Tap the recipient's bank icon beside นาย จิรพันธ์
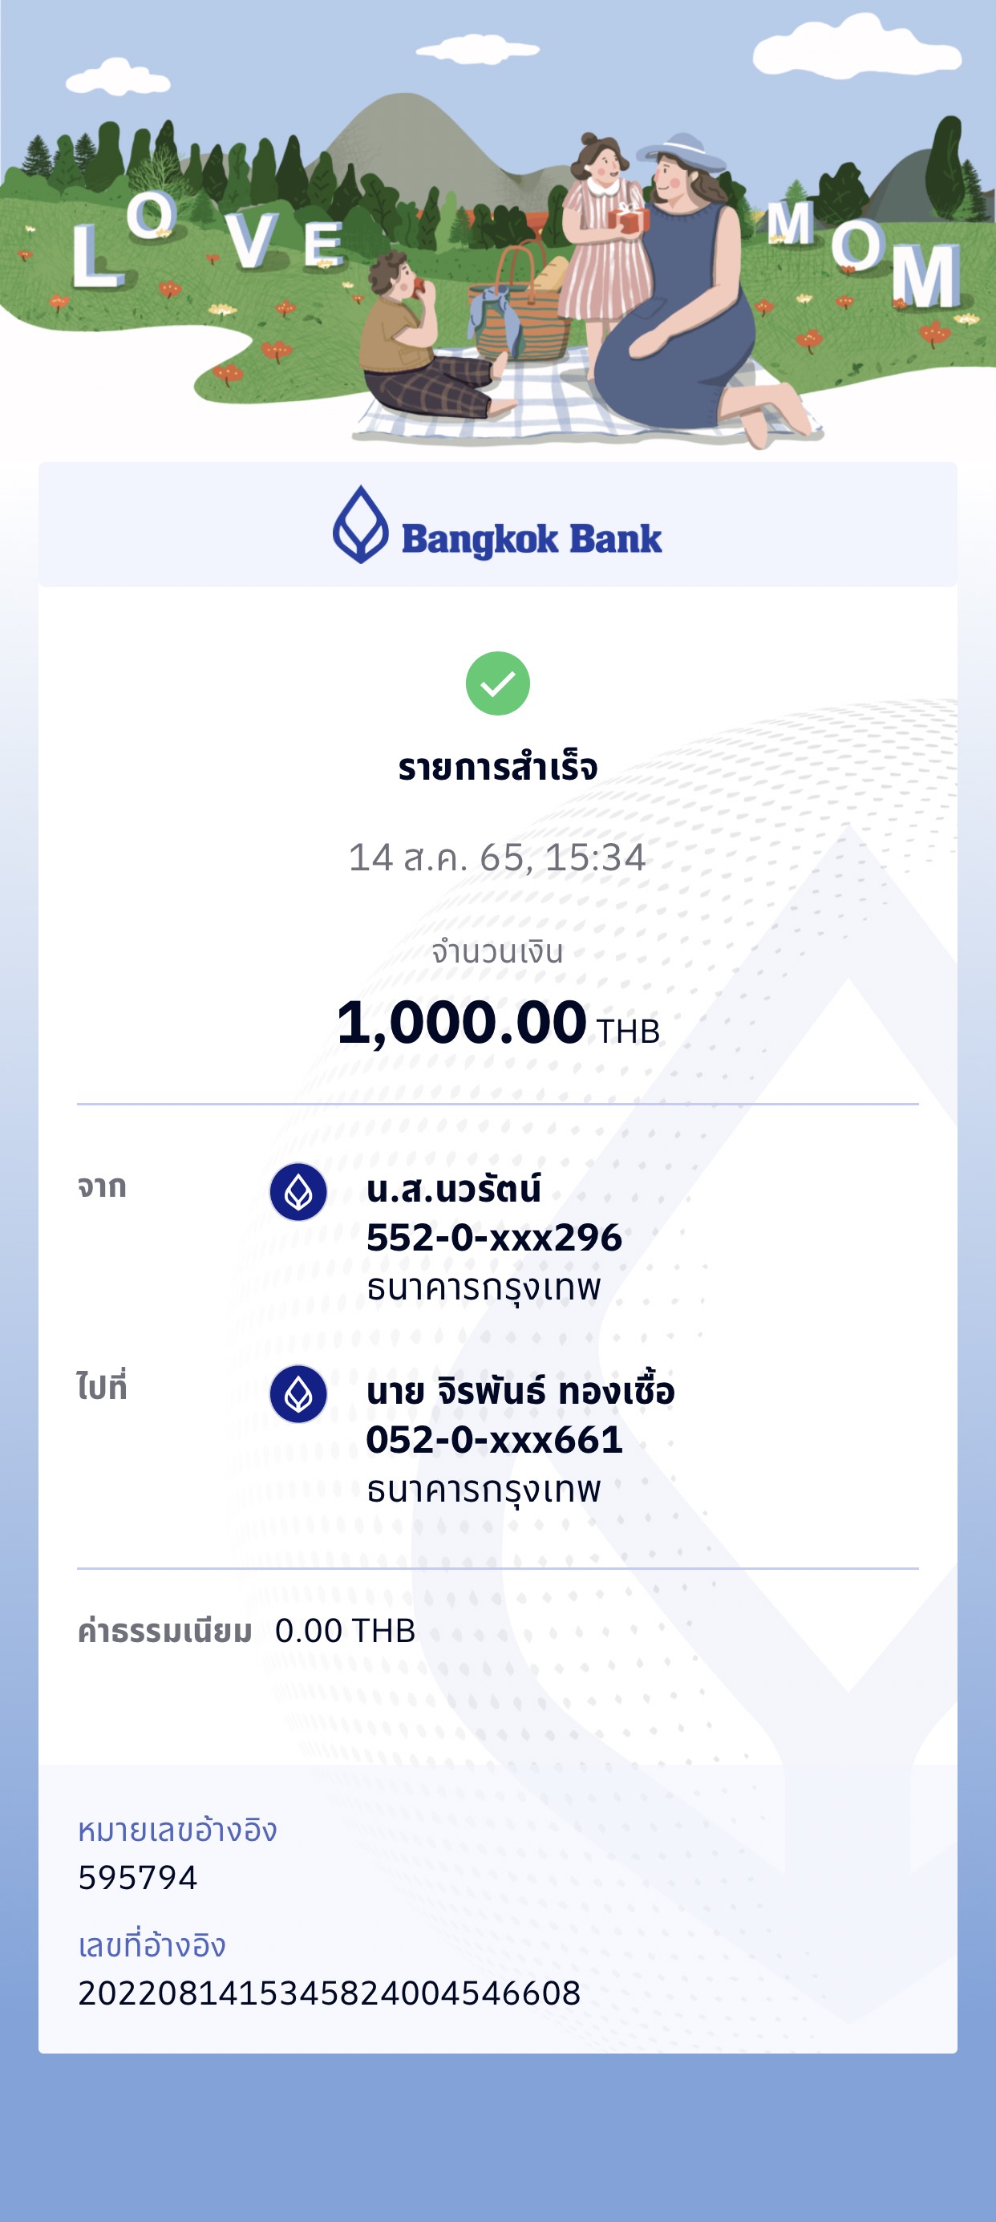The height and width of the screenshot is (2222, 996). point(298,1393)
